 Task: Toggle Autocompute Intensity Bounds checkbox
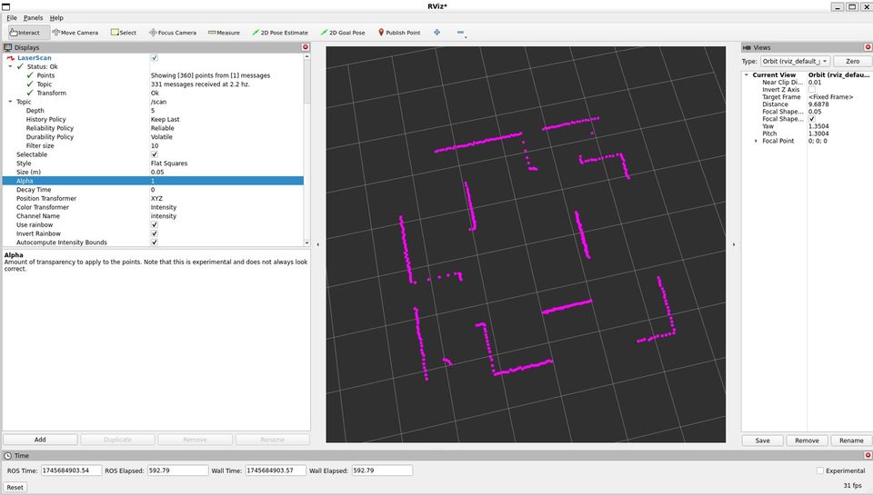(155, 243)
